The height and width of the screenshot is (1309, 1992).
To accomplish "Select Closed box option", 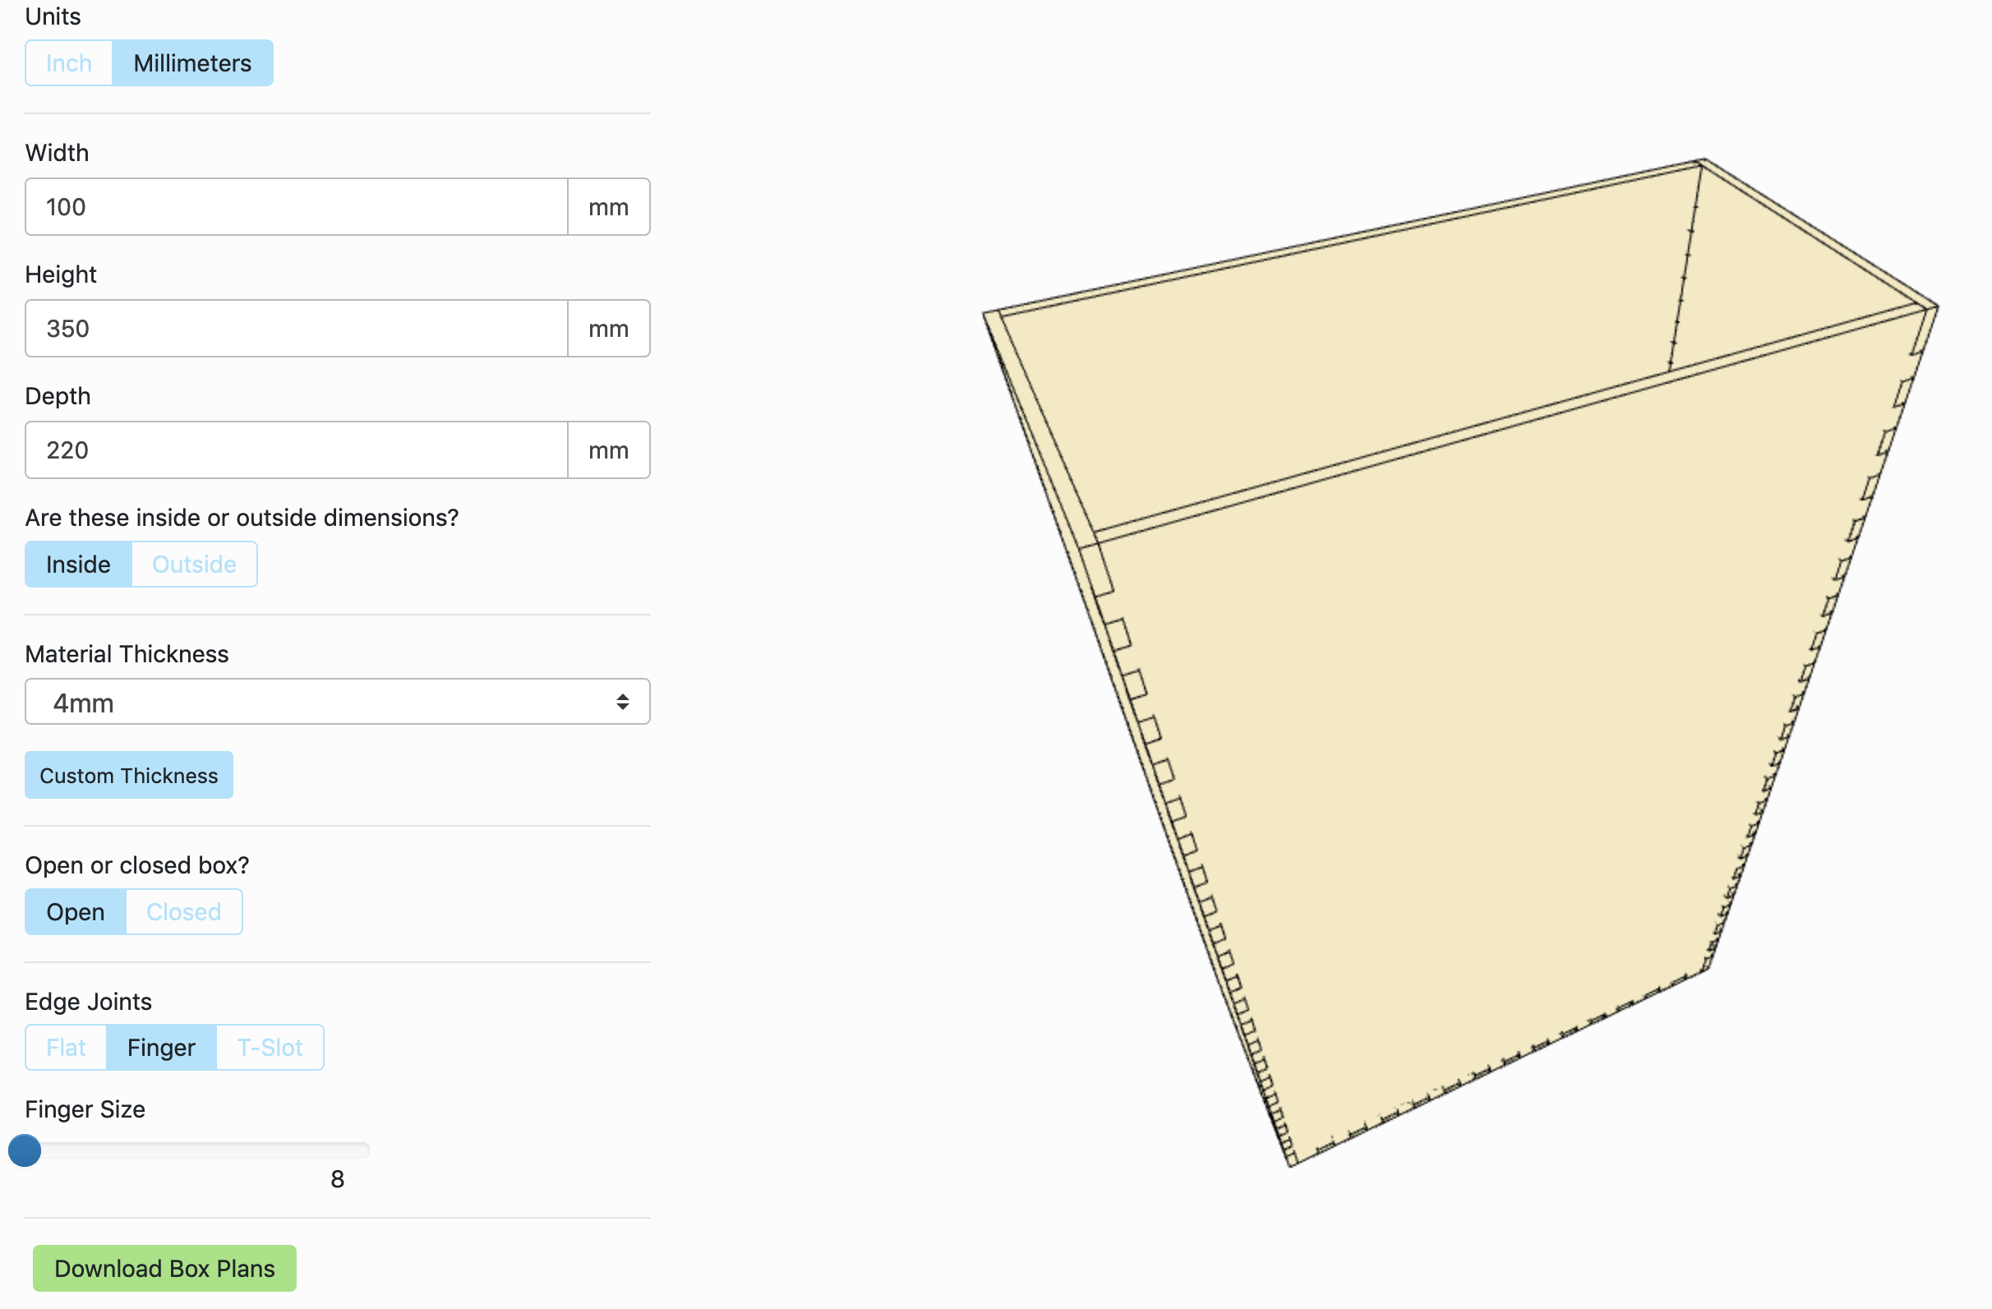I will [184, 911].
